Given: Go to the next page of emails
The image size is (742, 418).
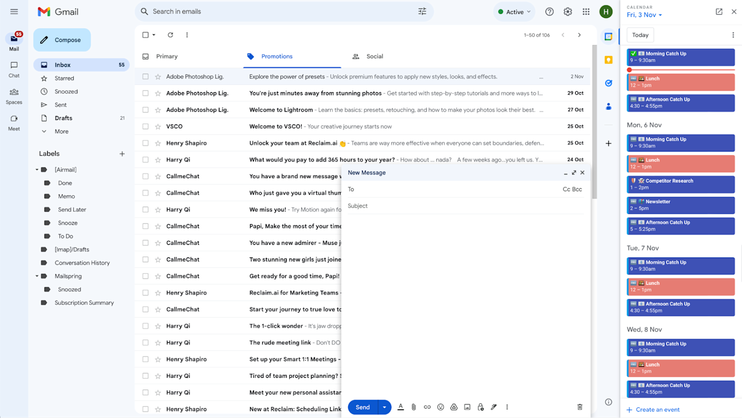Looking at the screenshot, I should point(579,35).
